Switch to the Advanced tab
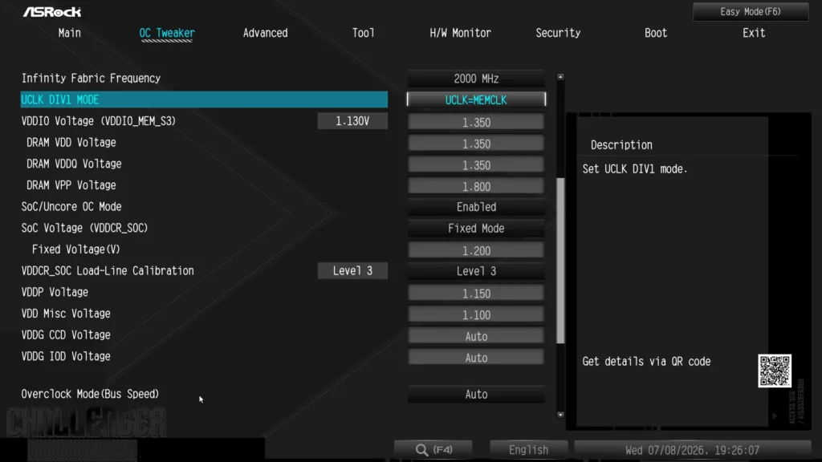The height and width of the screenshot is (462, 822). (x=265, y=33)
